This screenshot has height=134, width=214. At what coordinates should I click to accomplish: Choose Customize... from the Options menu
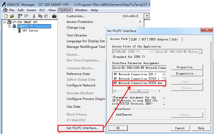(101, 16)
